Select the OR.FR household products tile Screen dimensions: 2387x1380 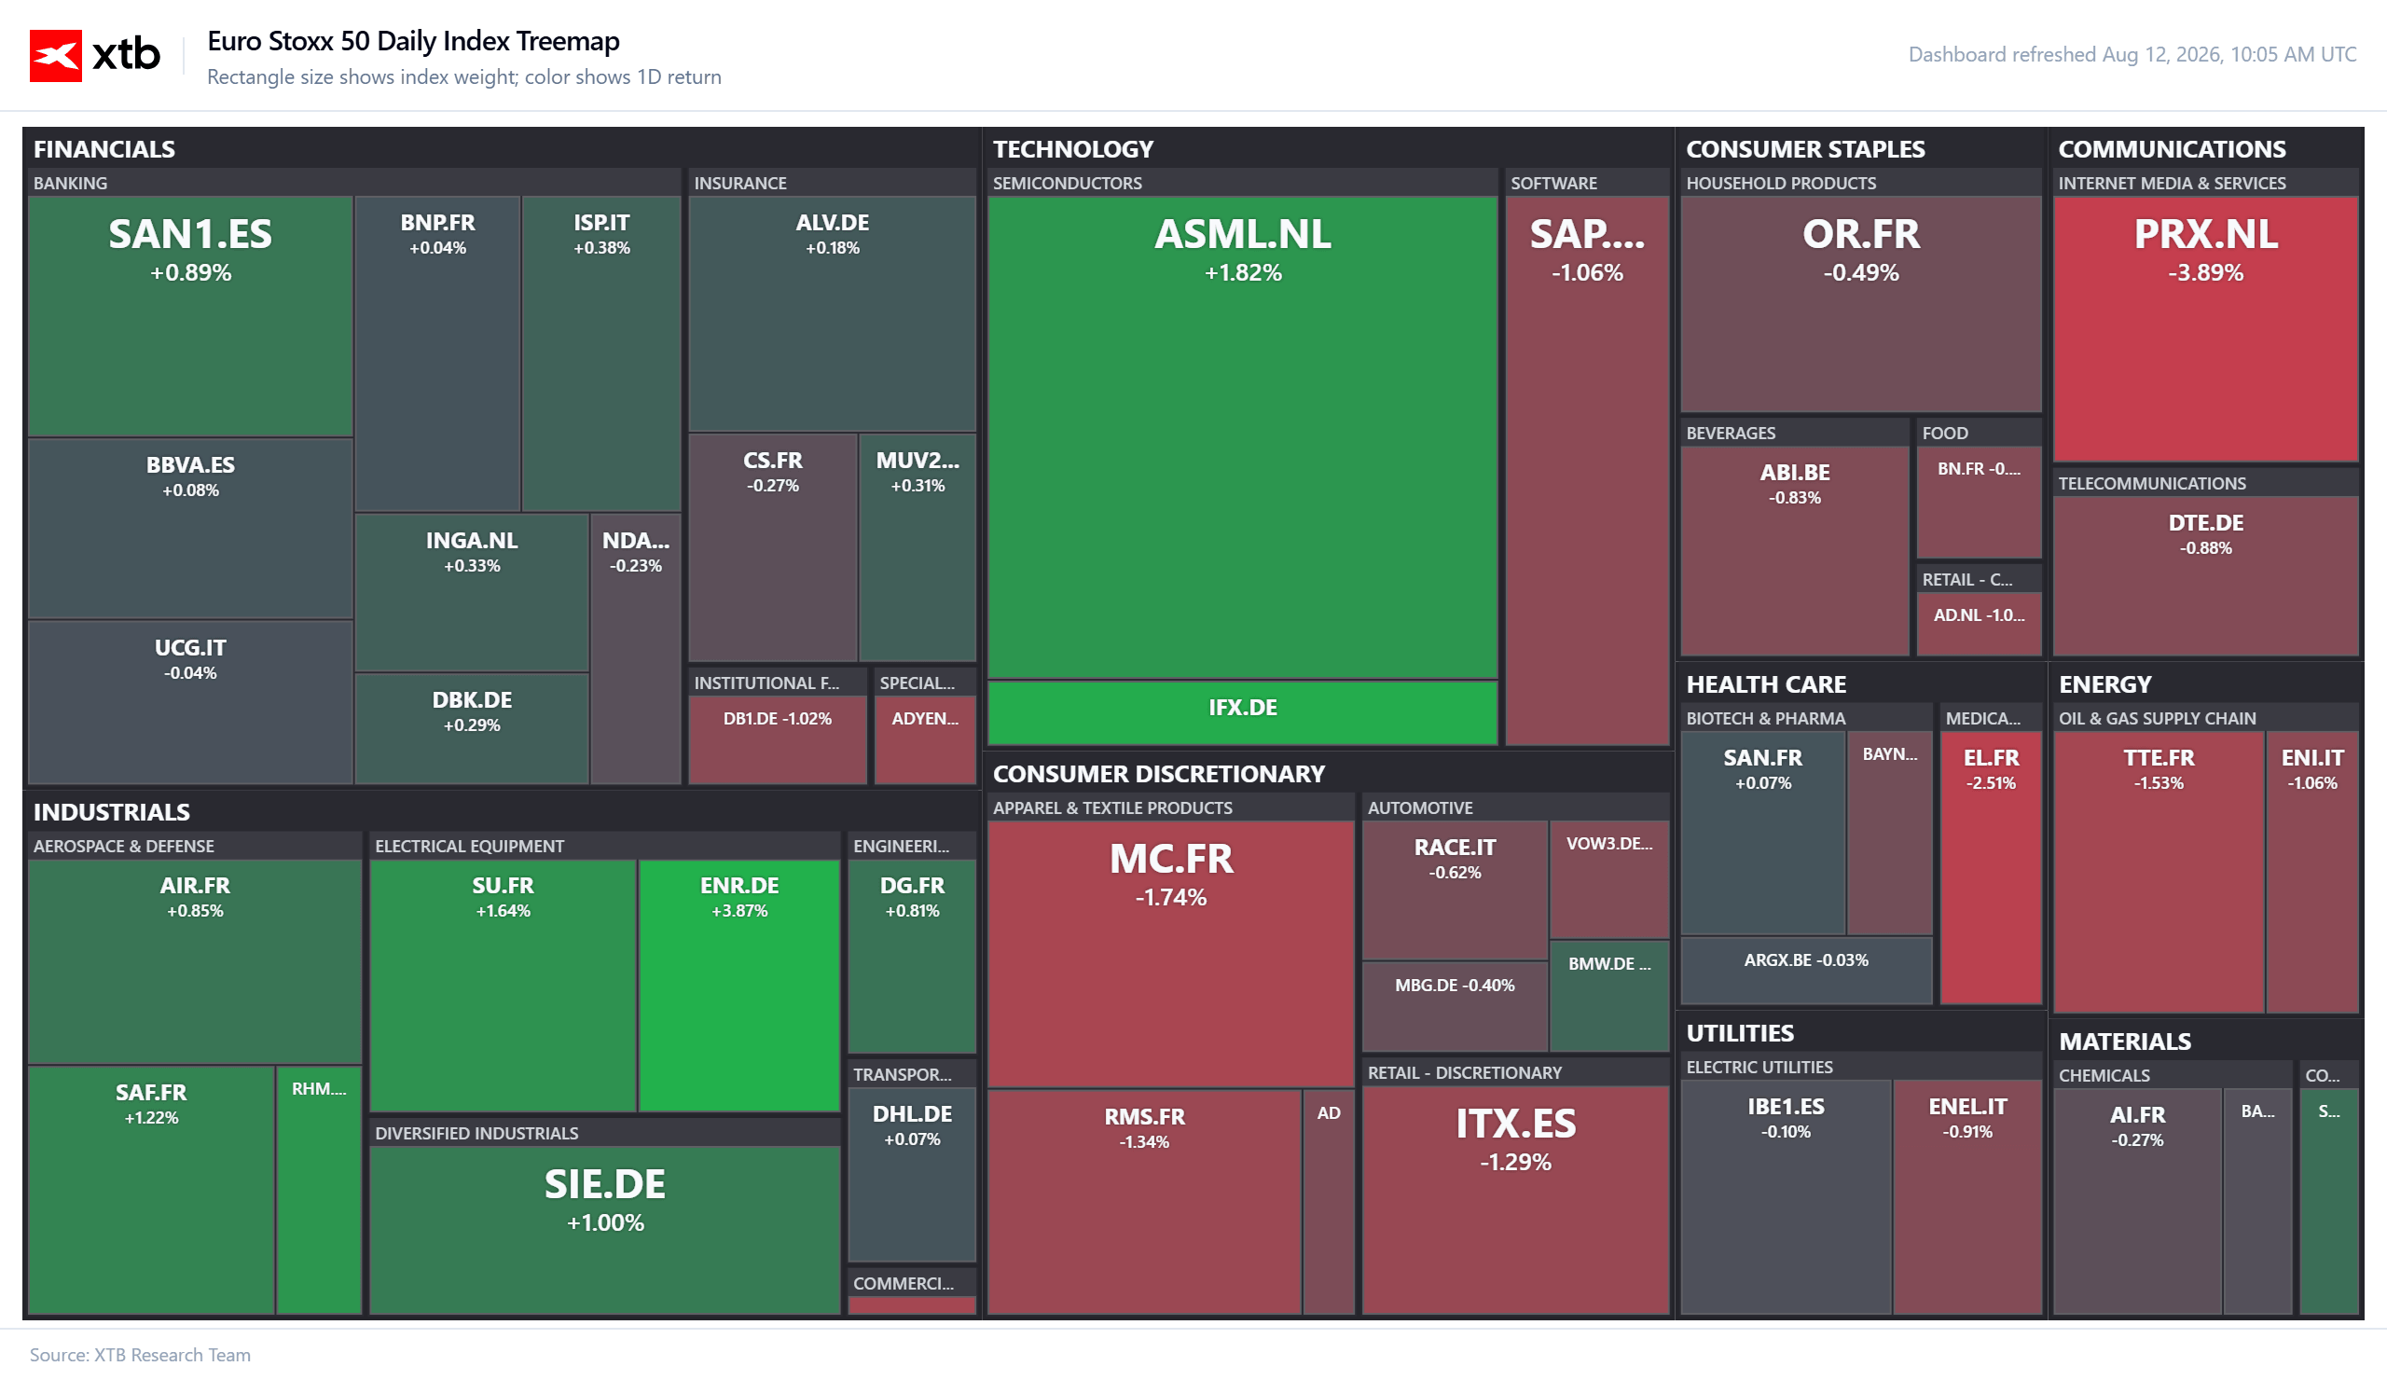pos(1859,303)
